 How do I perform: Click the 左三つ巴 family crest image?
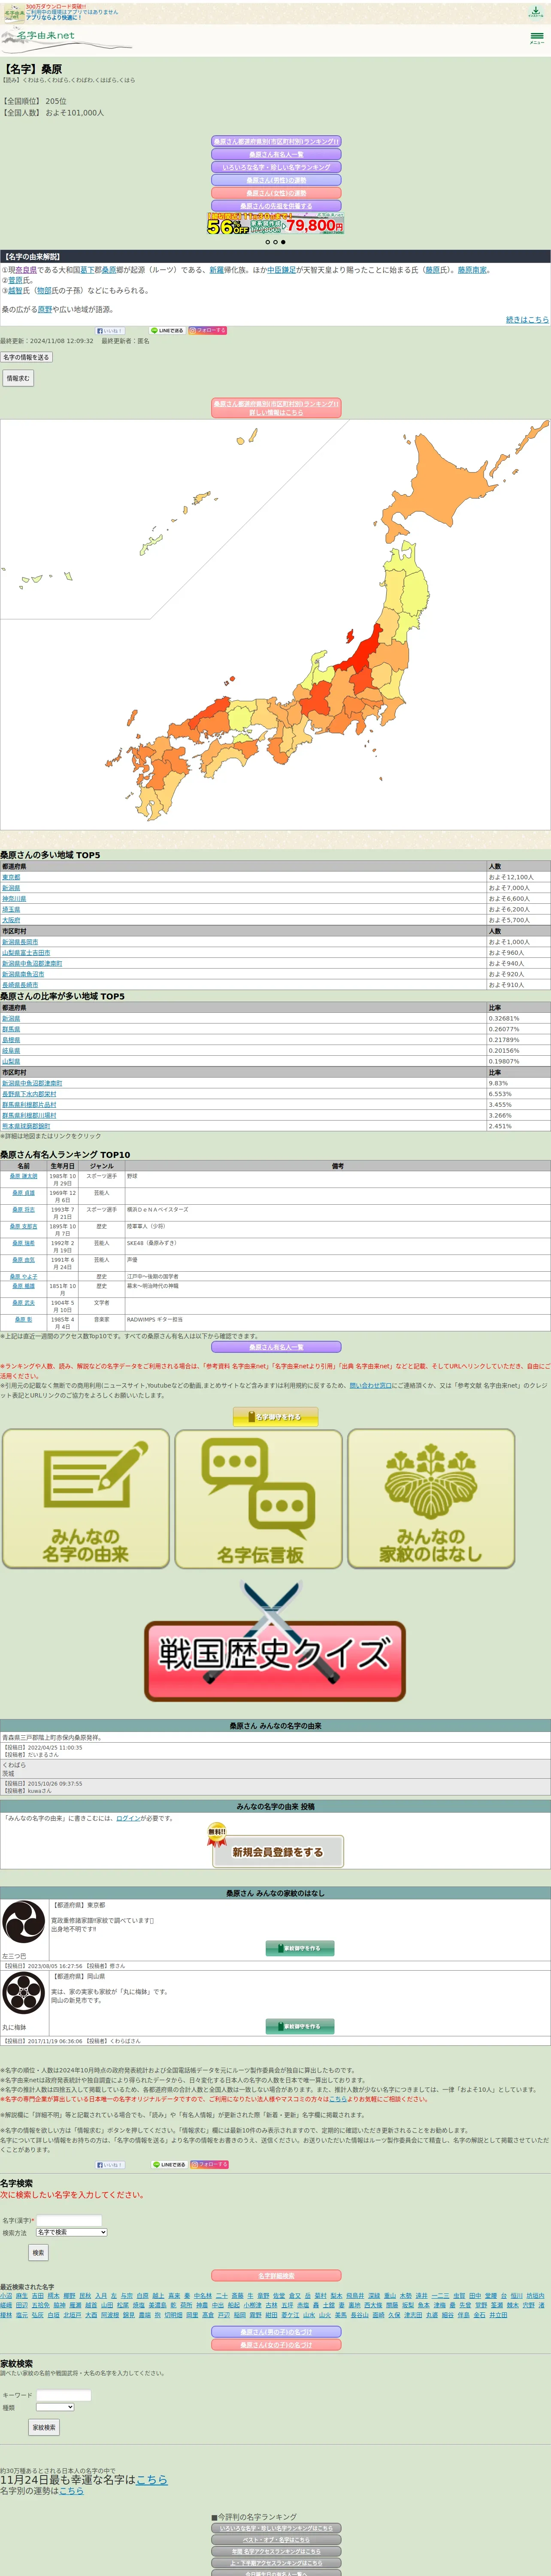point(24,1922)
